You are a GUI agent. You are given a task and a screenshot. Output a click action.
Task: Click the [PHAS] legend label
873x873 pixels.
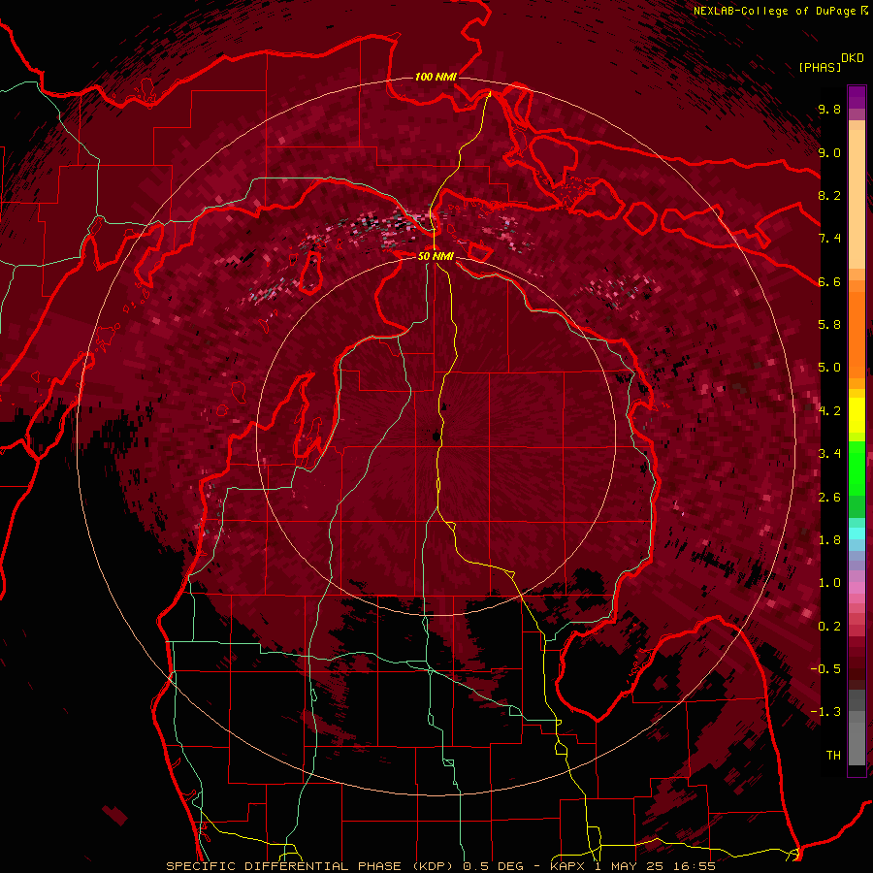coord(820,67)
